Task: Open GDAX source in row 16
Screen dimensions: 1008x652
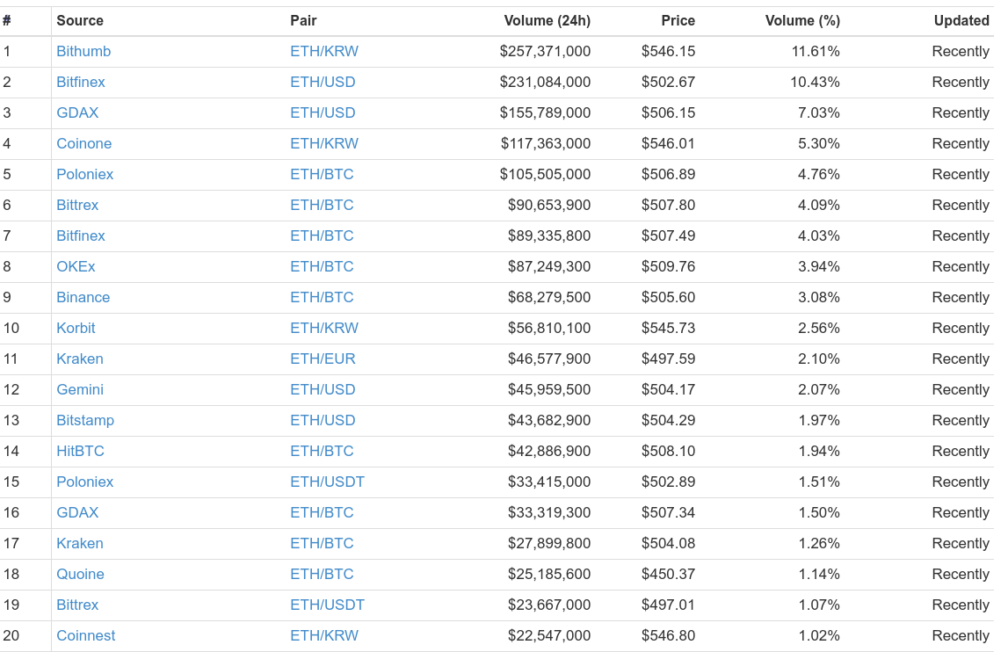Action: pyautogui.click(x=77, y=512)
